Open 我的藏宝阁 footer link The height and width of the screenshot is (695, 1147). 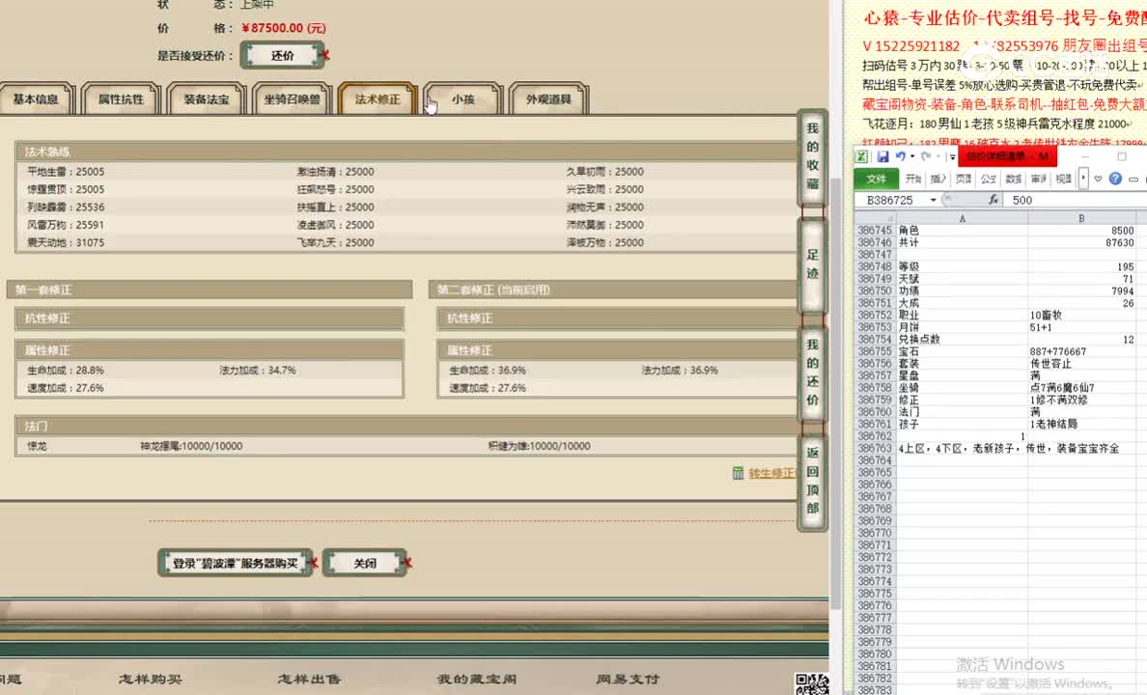[x=477, y=679]
